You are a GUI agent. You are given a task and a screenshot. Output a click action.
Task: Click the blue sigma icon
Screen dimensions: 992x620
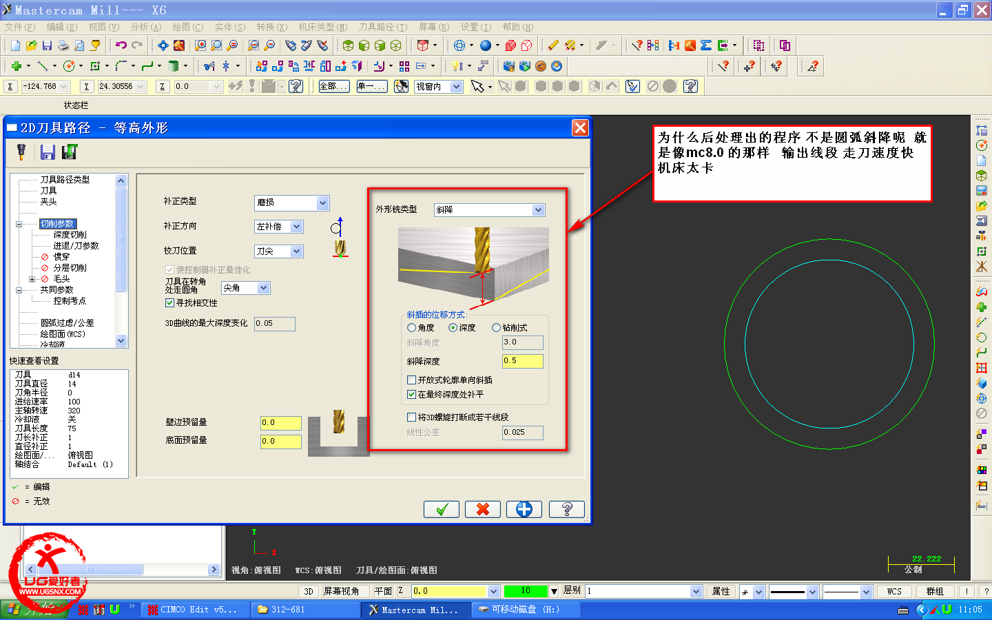point(706,45)
